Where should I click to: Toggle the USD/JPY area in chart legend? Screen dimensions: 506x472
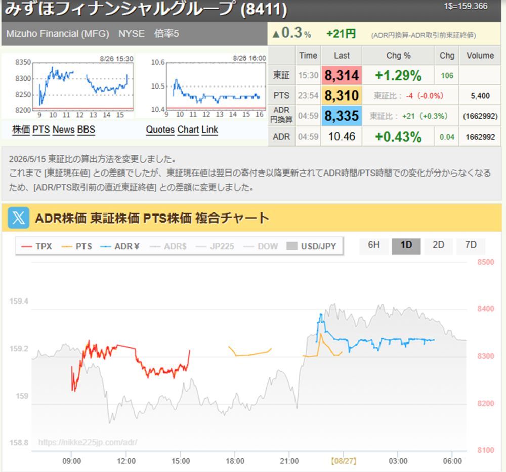point(311,246)
